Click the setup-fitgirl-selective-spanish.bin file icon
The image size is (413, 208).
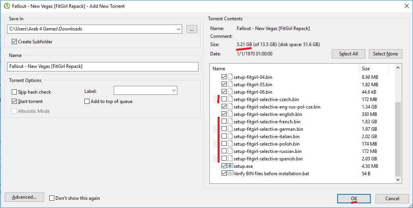(230, 158)
